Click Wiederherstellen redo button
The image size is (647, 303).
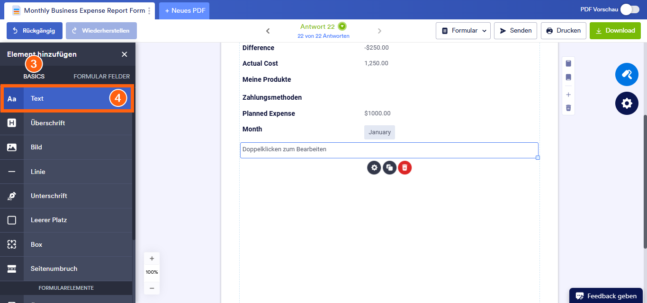101,31
